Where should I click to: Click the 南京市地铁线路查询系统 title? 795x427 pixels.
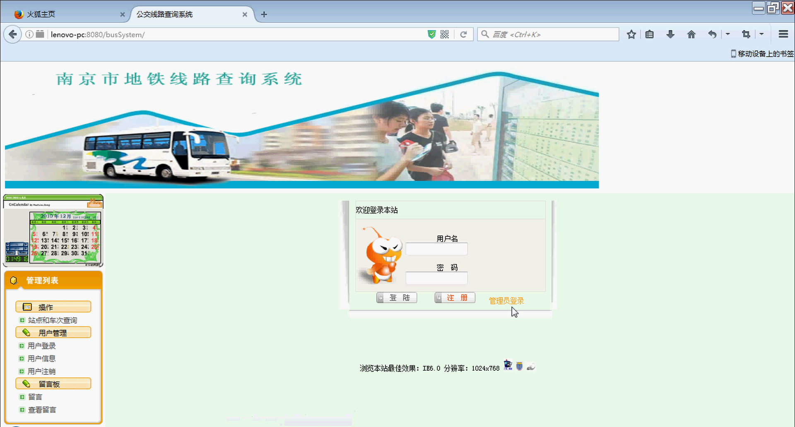coord(179,79)
